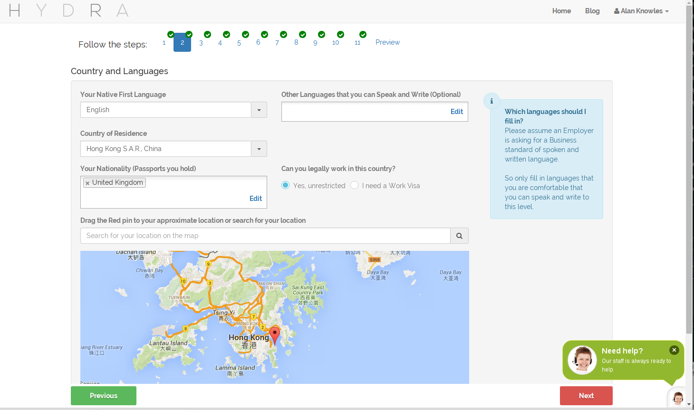Screen dimensions: 694x410
Task: Click the Sai Kung East Country Park map label
Action: click(308, 296)
